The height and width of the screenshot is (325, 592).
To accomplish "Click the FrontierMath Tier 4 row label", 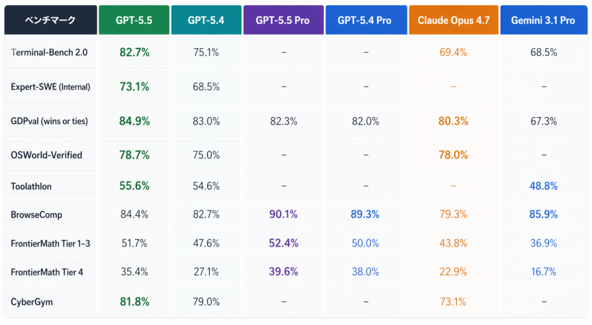I will (x=47, y=272).
